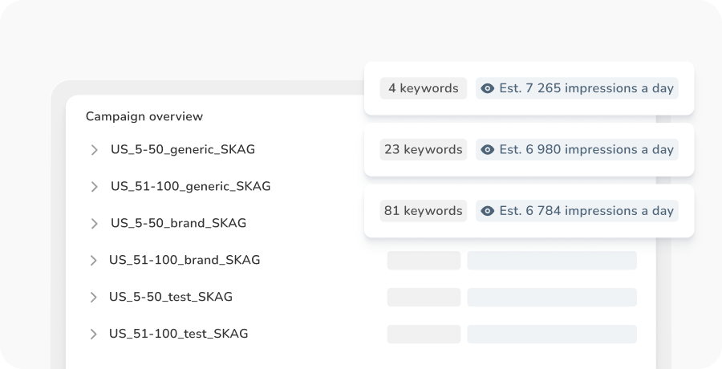Select the 81 keywords badge
Viewport: 722px width, 369px height.
tap(423, 211)
